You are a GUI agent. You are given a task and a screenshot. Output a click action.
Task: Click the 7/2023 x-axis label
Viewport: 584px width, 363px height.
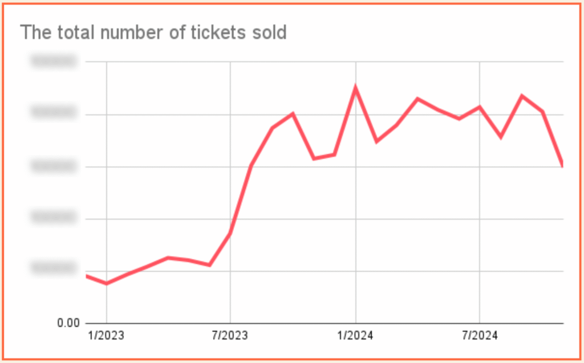click(230, 335)
